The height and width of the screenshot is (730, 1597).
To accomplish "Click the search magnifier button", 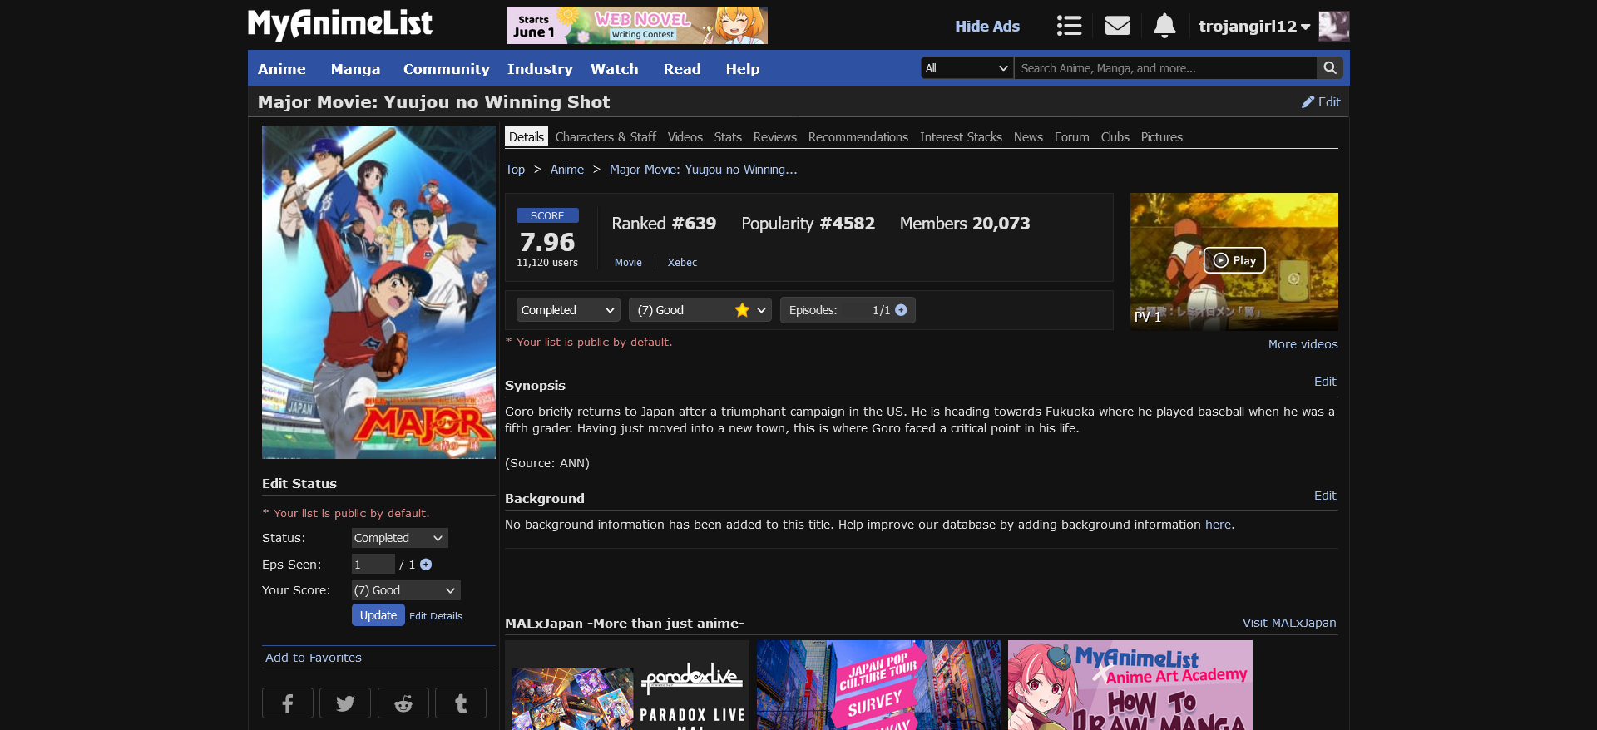I will tap(1330, 68).
